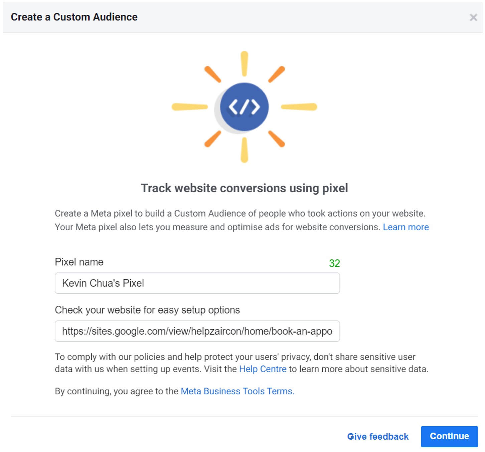Click the By continuing, you agree text

(116, 391)
